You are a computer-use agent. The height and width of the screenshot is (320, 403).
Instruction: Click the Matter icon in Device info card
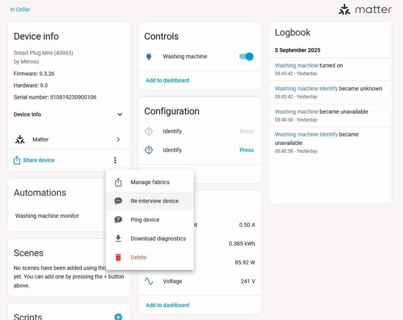(x=20, y=139)
